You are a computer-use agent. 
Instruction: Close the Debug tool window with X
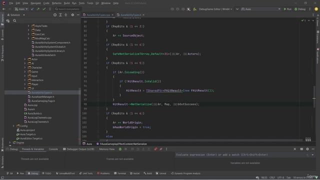click(x=294, y=149)
